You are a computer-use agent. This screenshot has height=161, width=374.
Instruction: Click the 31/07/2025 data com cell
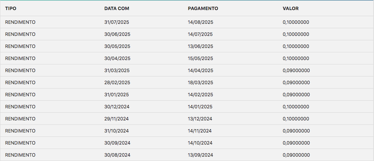click(x=117, y=22)
